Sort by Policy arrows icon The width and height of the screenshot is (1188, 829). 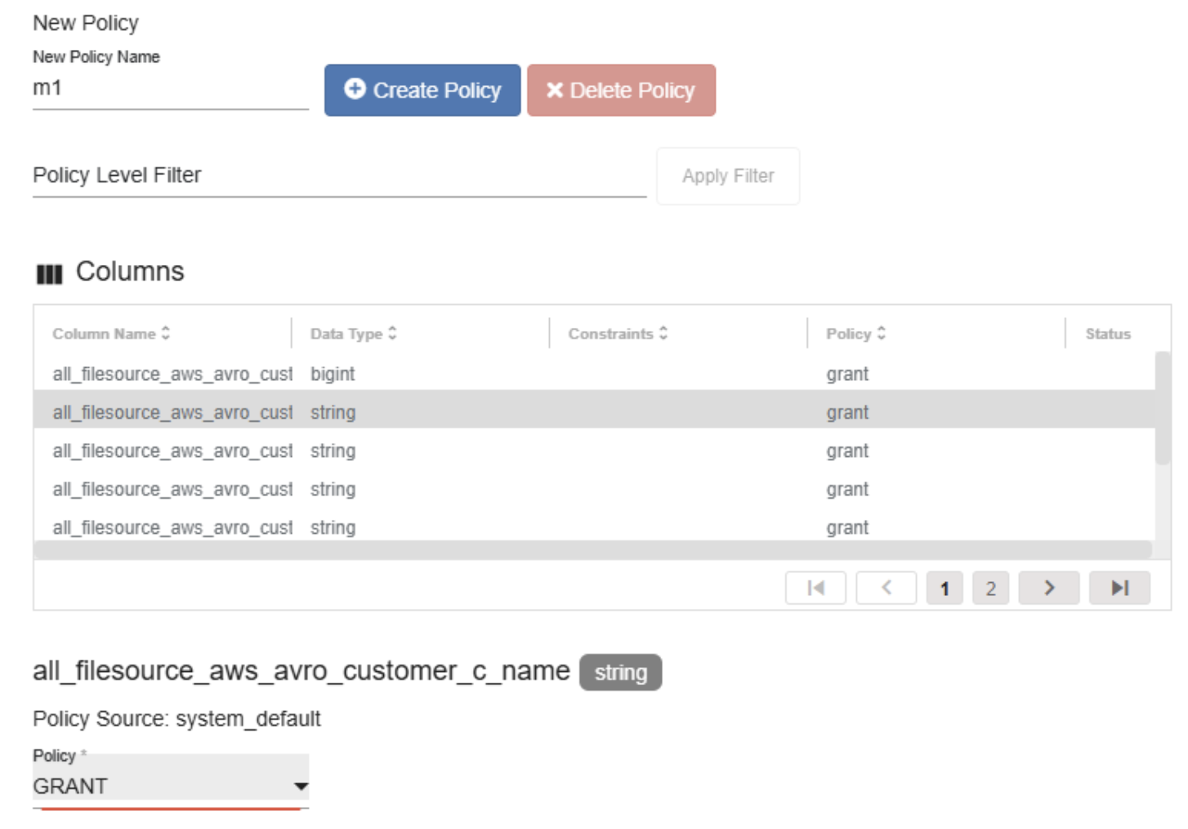pos(881,334)
